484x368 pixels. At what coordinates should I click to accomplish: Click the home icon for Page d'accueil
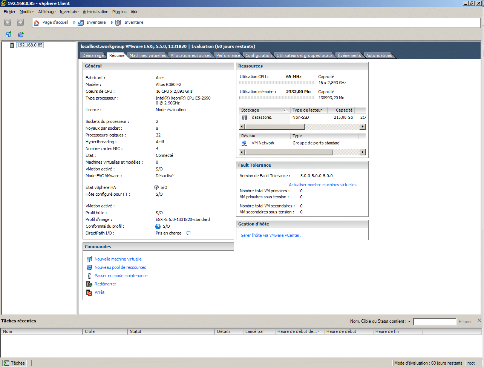click(37, 23)
